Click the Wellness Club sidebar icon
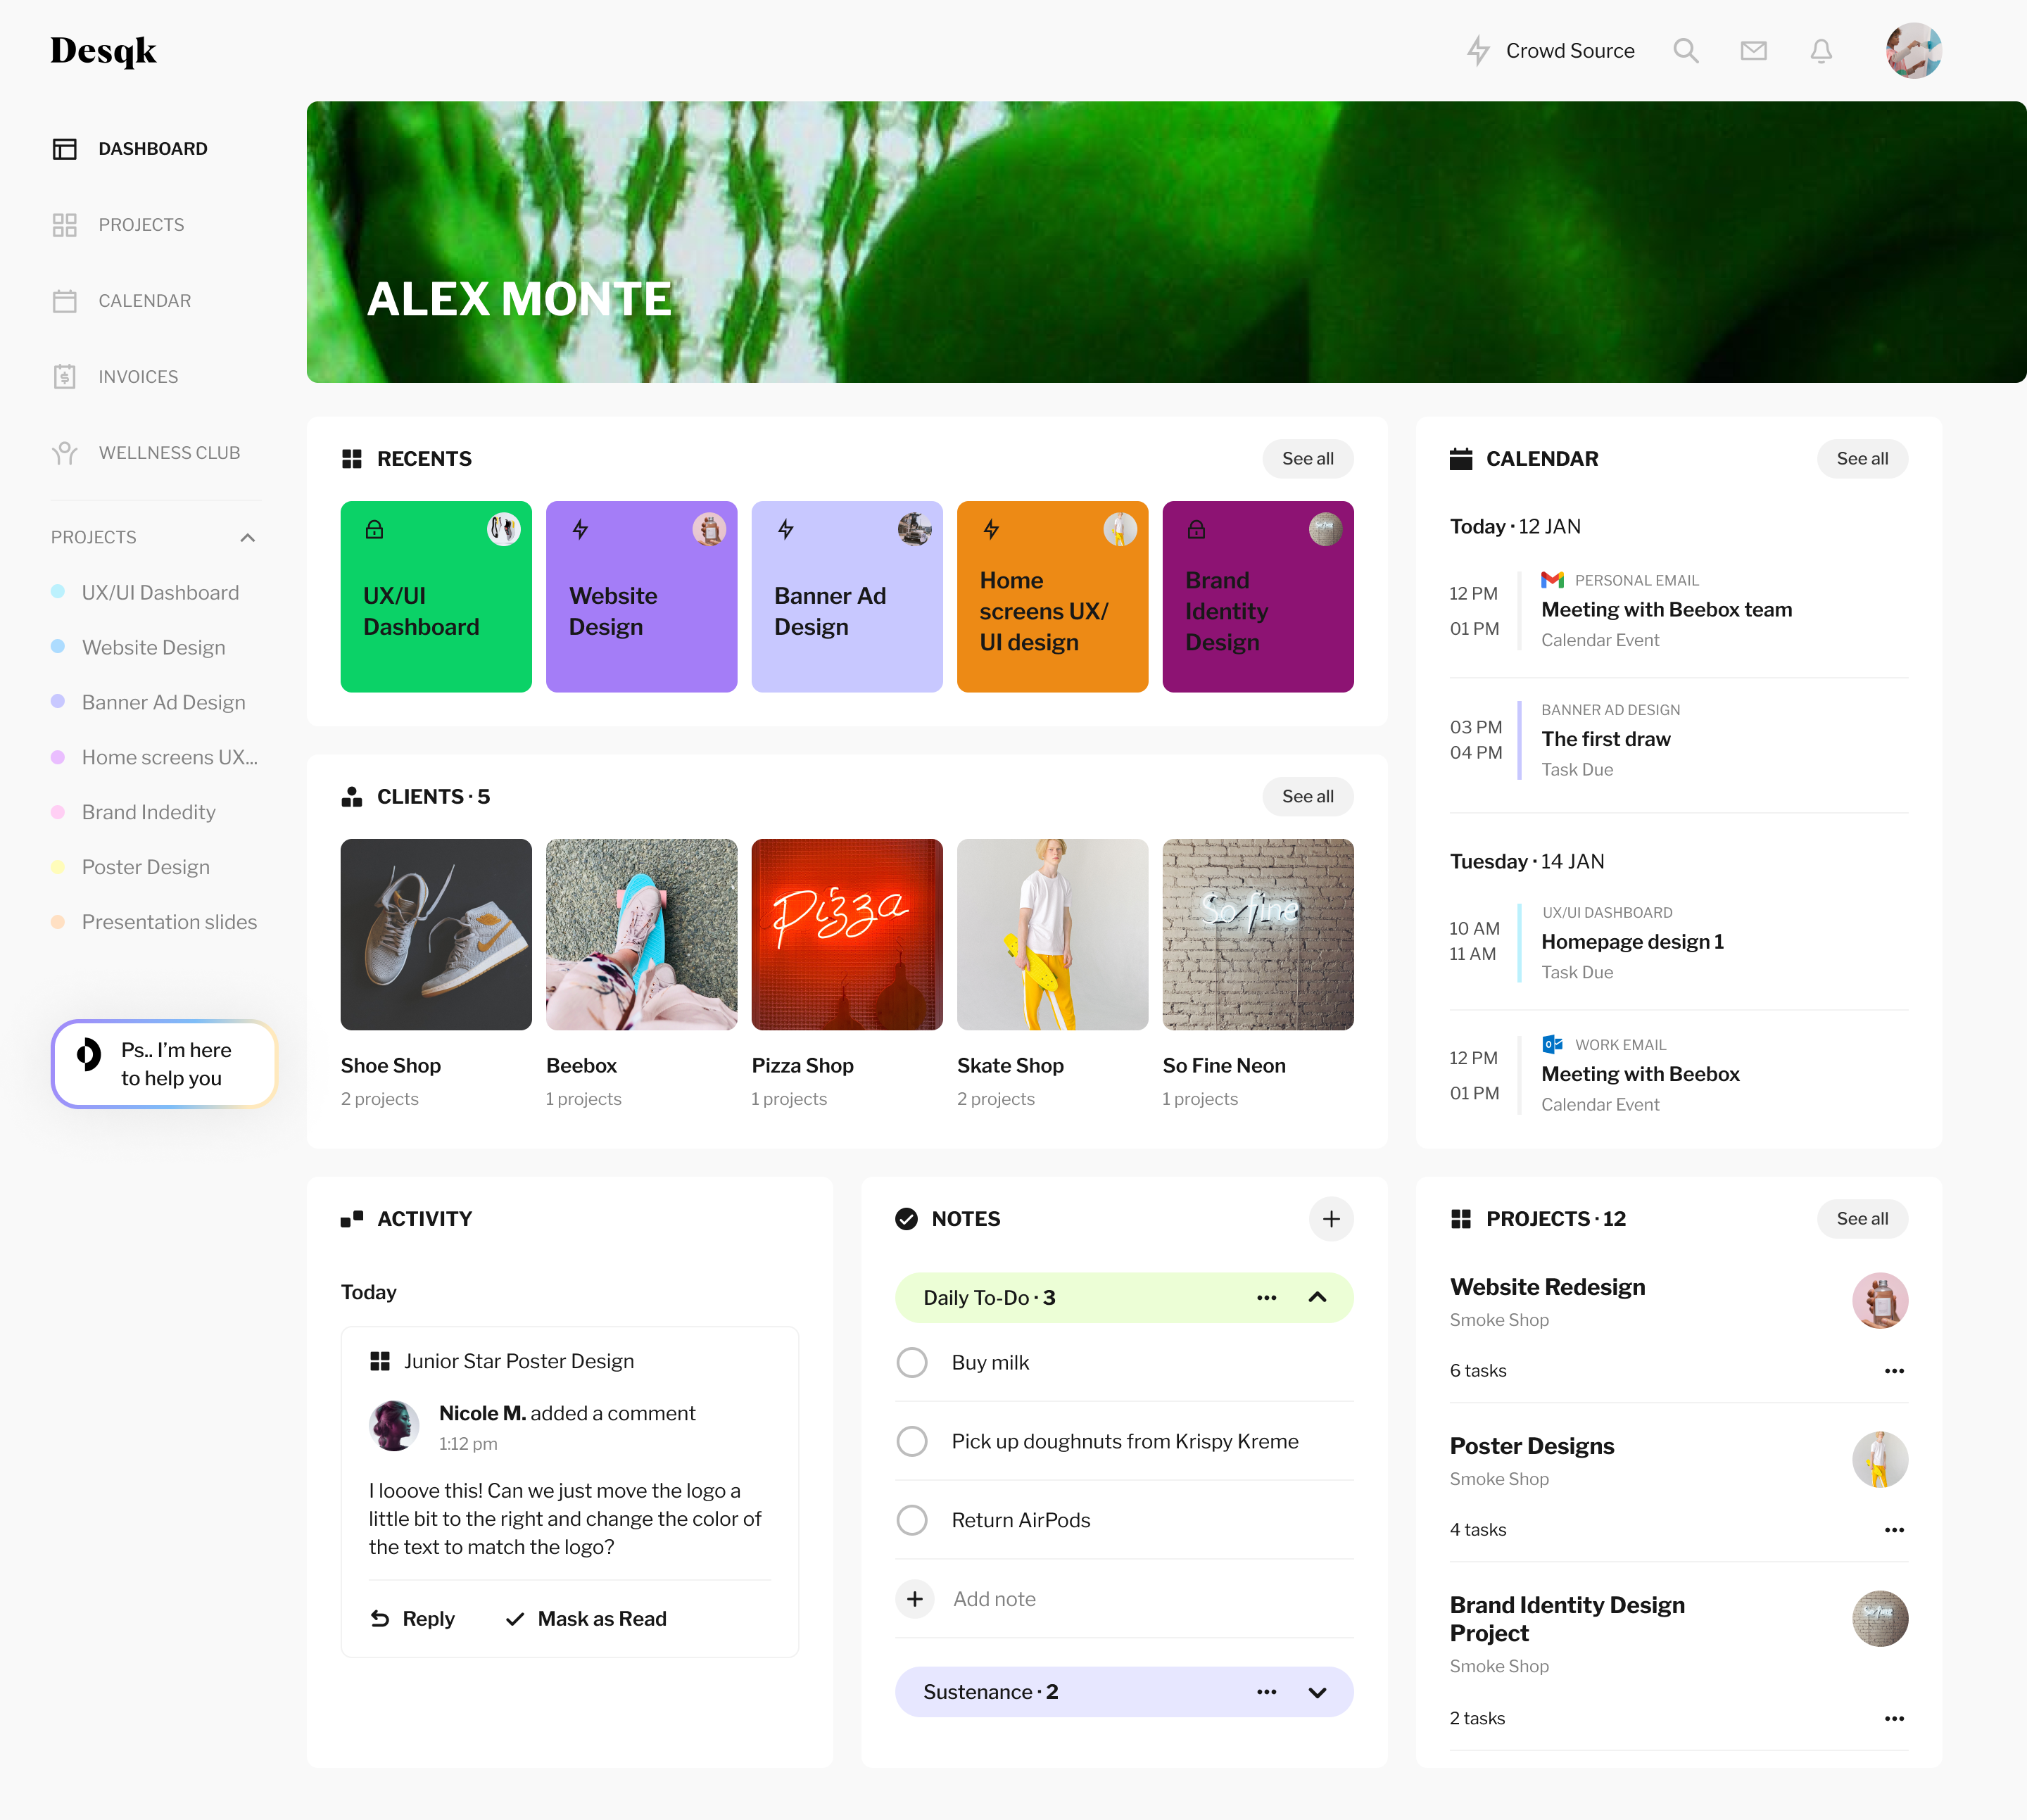The height and width of the screenshot is (1820, 2027). point(65,453)
